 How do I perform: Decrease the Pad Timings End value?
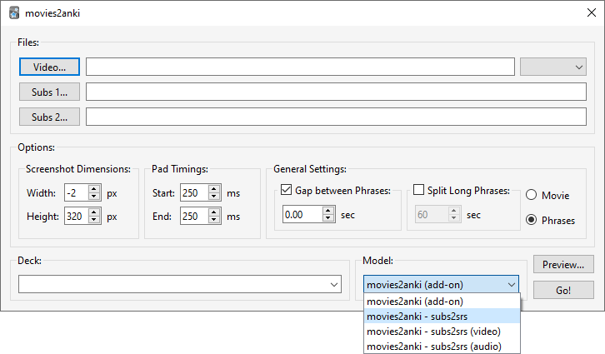click(214, 221)
